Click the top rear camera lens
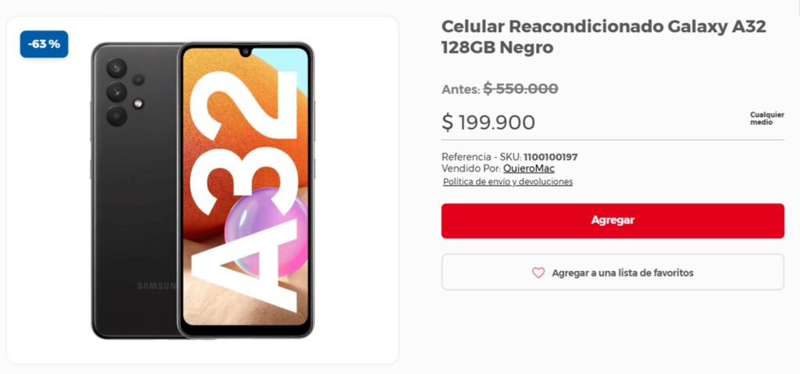This screenshot has height=374, width=800. pos(116,68)
